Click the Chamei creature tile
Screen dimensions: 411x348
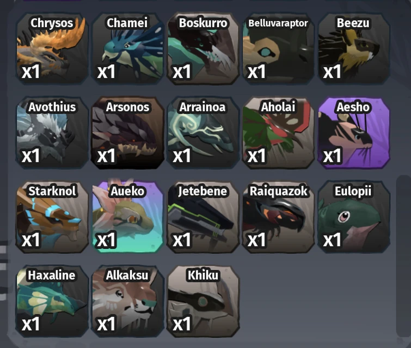click(x=127, y=49)
